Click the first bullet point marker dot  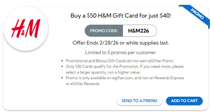[x=62, y=61]
